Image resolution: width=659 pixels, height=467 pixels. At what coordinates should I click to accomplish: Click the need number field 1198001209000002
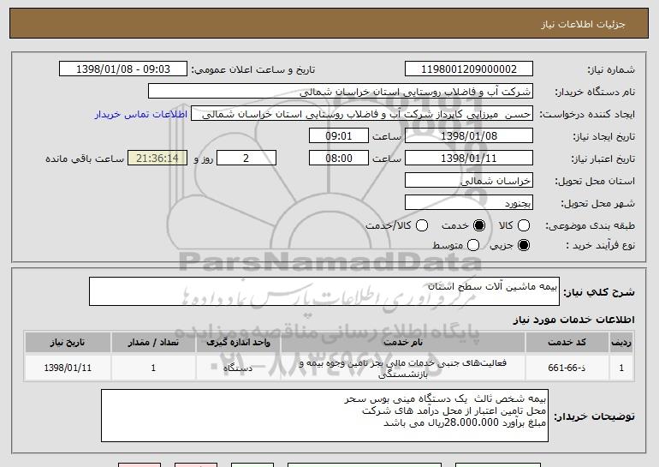tap(469, 69)
